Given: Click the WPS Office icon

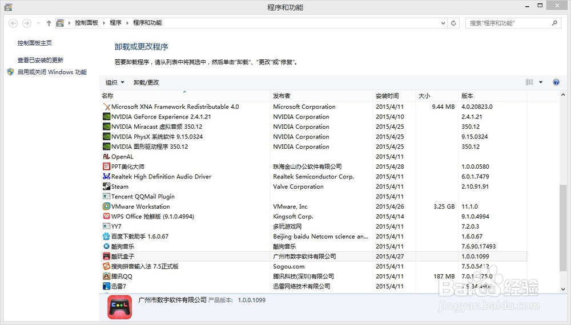Looking at the screenshot, I should tap(106, 216).
